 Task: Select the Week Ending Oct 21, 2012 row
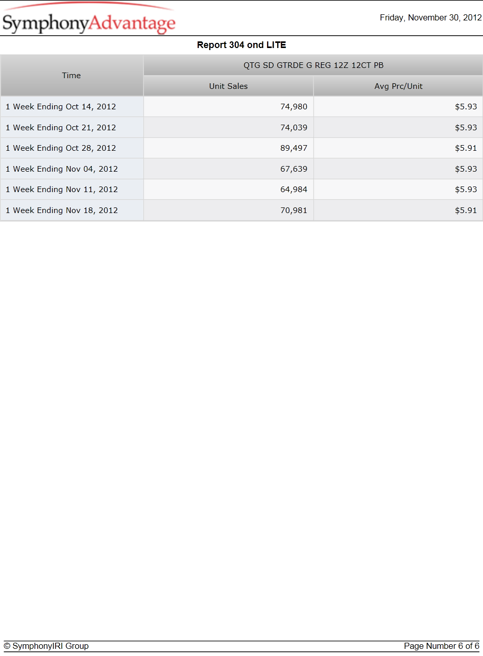[241, 127]
